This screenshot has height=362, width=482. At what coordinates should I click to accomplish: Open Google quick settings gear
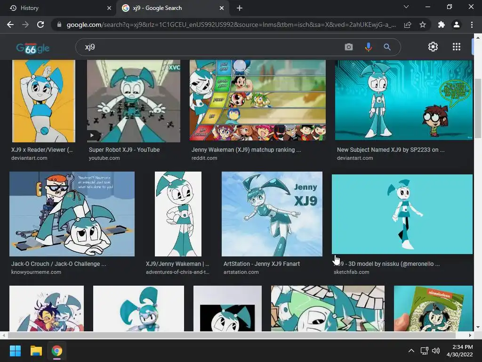[x=433, y=47]
